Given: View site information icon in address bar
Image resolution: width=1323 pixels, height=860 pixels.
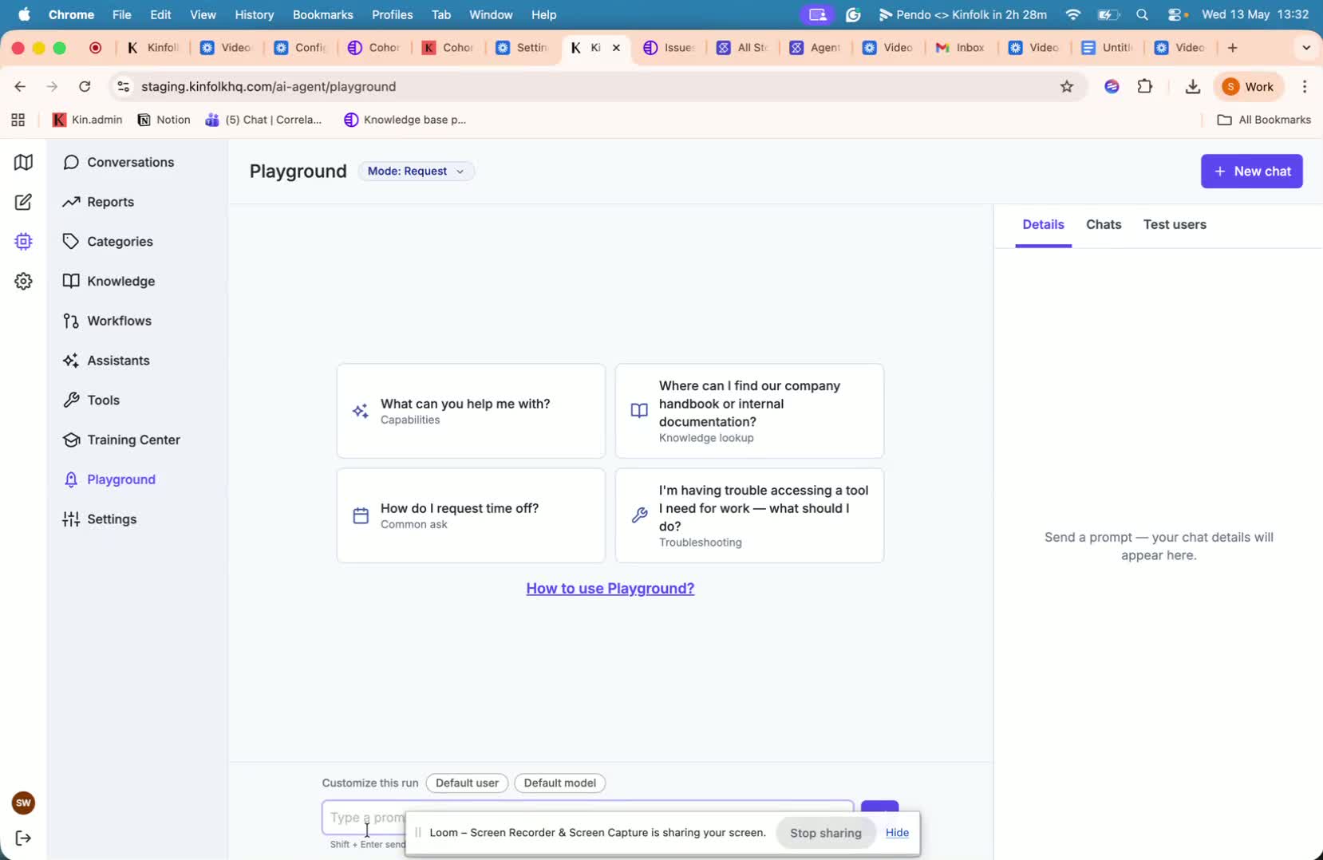Looking at the screenshot, I should coord(123,86).
